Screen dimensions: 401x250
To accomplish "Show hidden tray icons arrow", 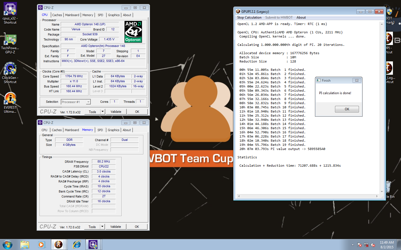I will click(353, 245).
